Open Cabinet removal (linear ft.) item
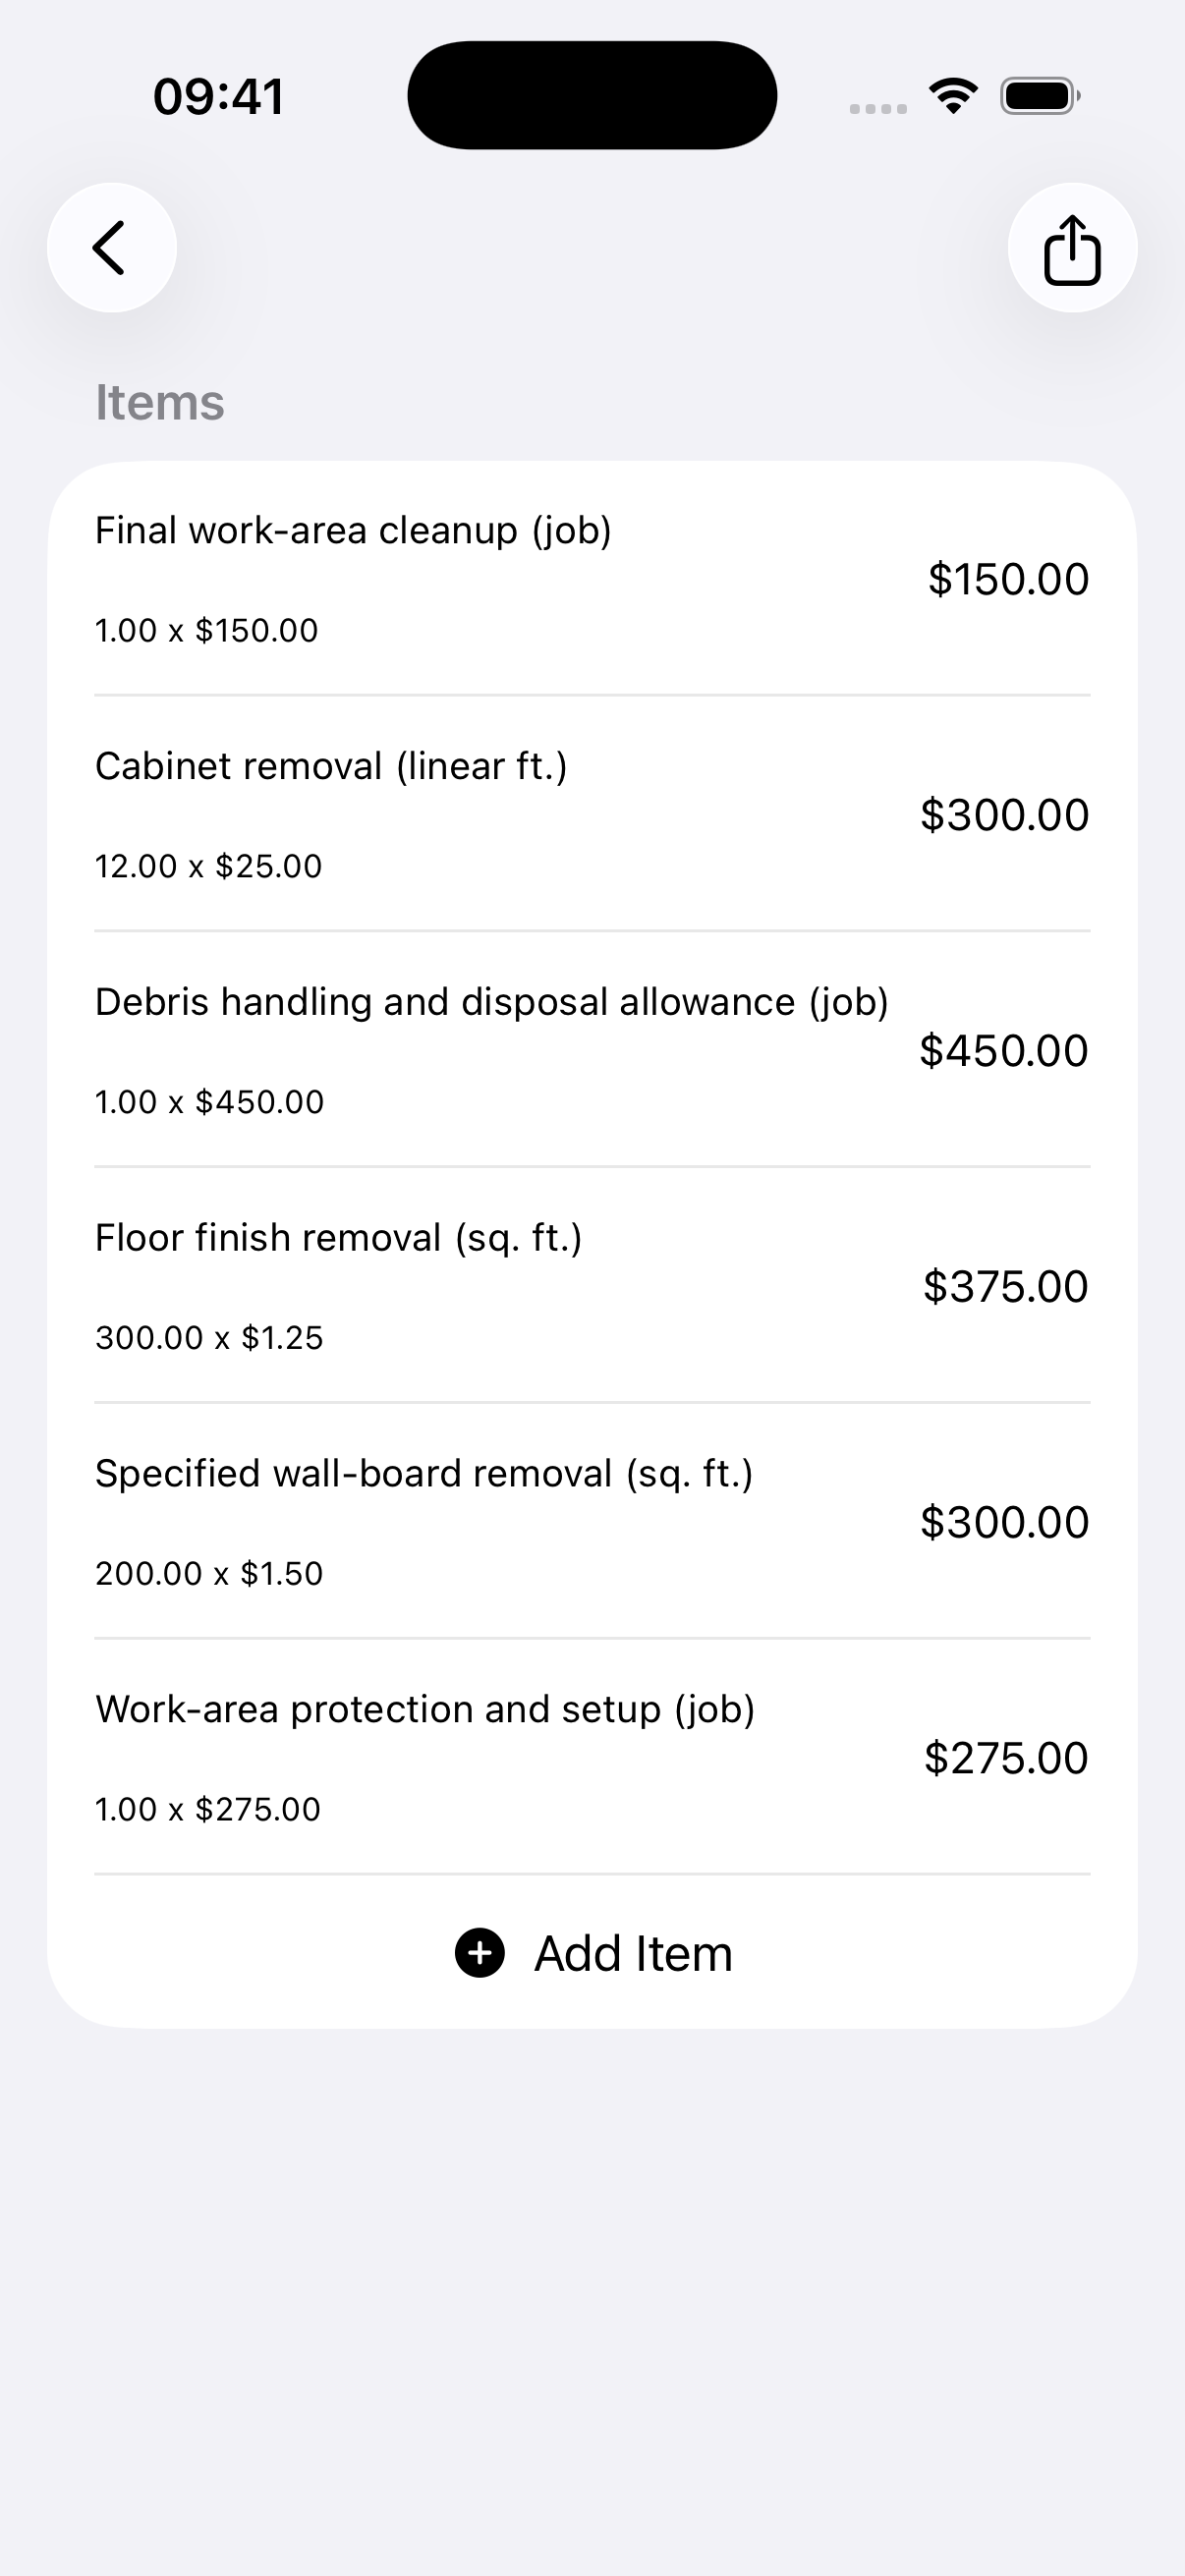Viewport: 1185px width, 2576px height. (x=592, y=814)
